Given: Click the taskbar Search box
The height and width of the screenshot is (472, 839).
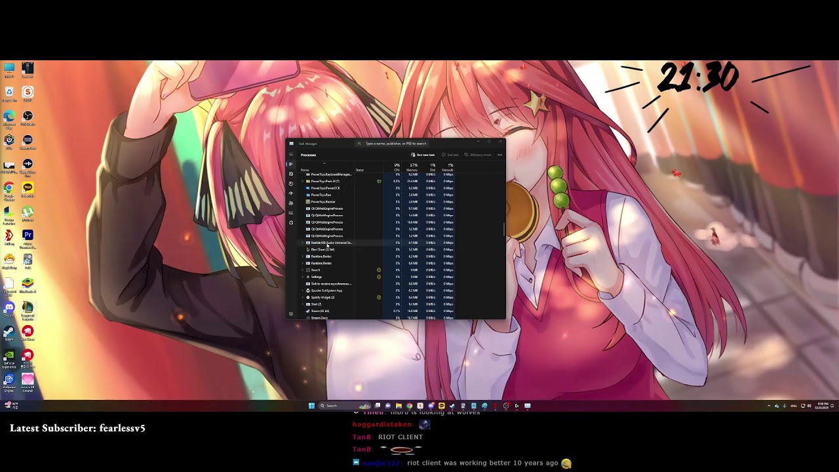Looking at the screenshot, I should (x=345, y=406).
